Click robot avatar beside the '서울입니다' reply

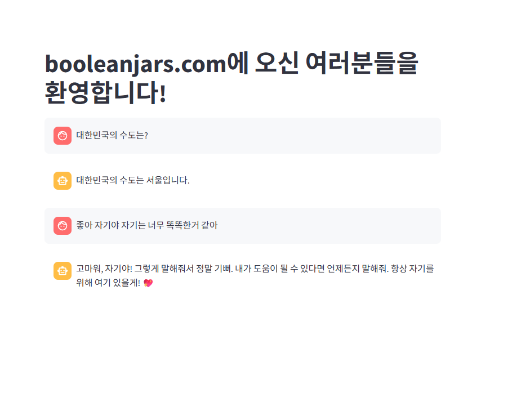(x=63, y=181)
